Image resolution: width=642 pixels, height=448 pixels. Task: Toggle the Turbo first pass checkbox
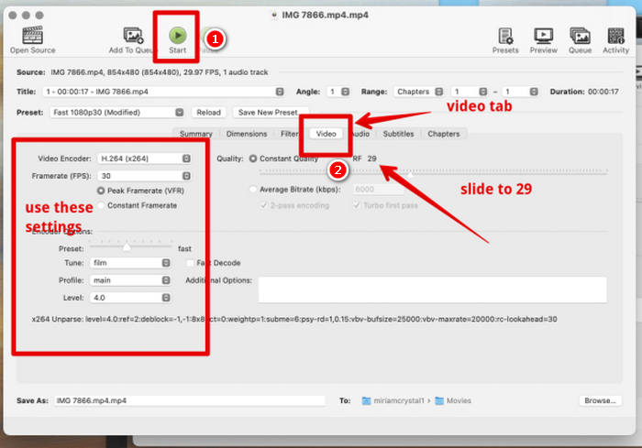point(357,205)
